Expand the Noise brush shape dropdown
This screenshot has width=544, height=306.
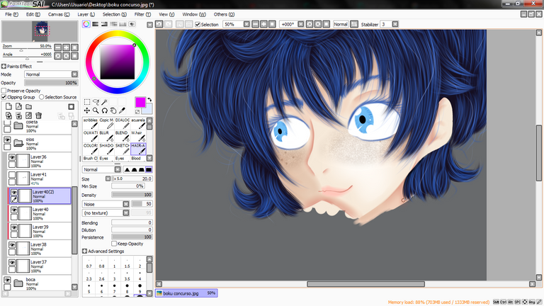(106, 203)
